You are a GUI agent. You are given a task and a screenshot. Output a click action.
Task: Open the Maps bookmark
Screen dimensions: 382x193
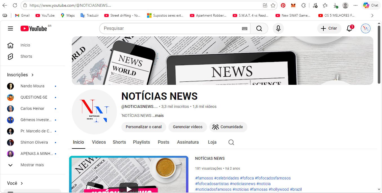tap(68, 15)
